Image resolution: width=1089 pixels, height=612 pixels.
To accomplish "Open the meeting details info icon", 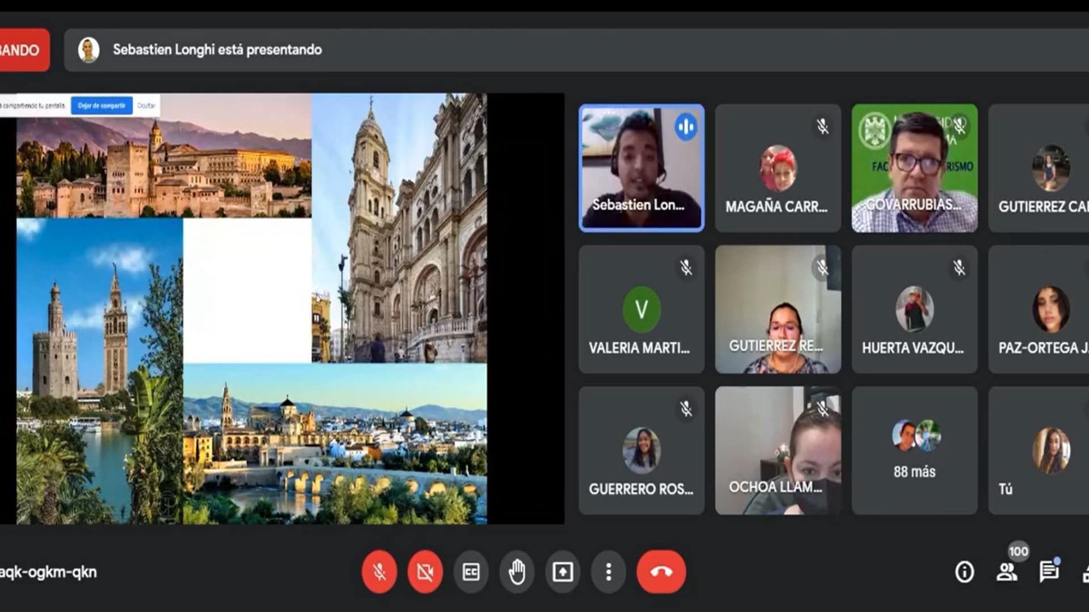I will 964,572.
